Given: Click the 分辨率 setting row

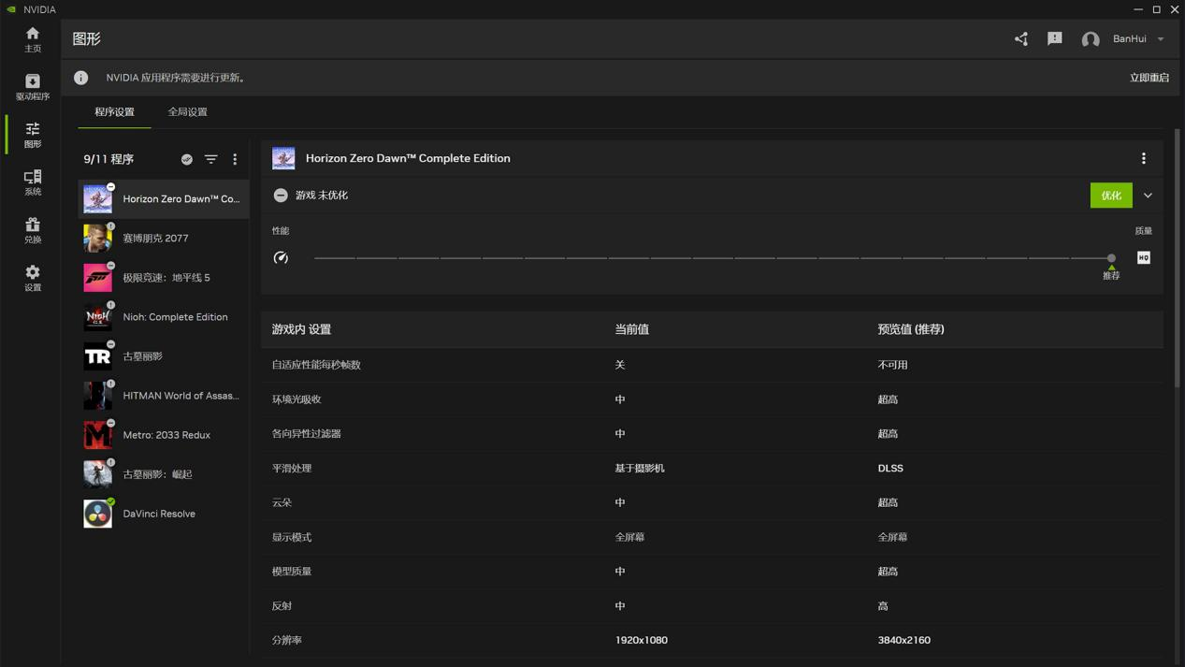Looking at the screenshot, I should pos(712,641).
